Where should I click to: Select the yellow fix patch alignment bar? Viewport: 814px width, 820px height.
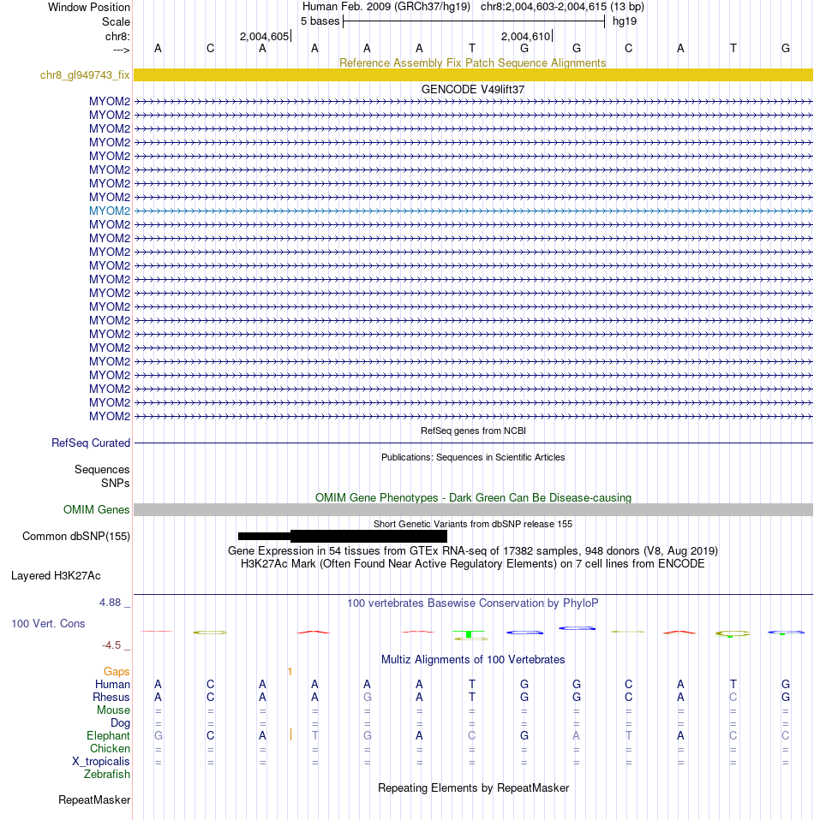(473, 74)
